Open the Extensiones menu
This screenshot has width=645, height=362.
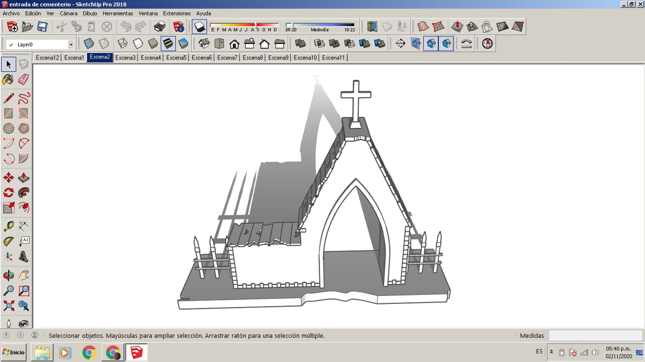click(177, 13)
